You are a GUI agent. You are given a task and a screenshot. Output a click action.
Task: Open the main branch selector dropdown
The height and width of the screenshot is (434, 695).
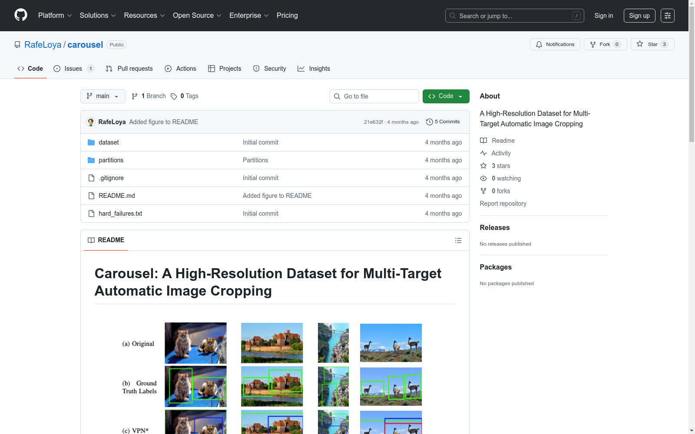click(x=103, y=96)
